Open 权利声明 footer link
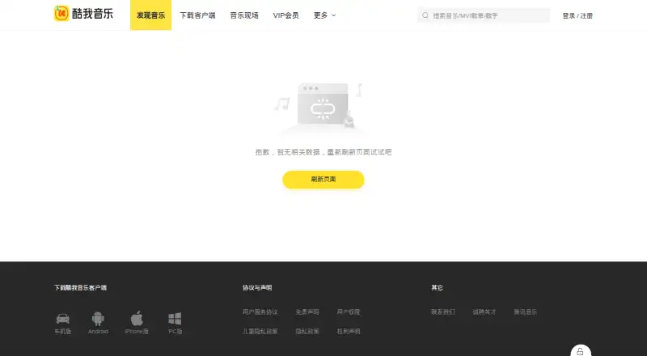Image resolution: width=647 pixels, height=356 pixels. [349, 331]
